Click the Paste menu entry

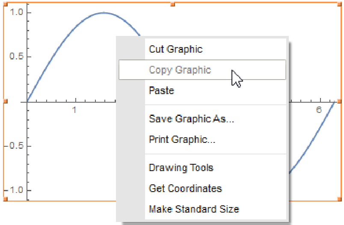click(x=161, y=91)
